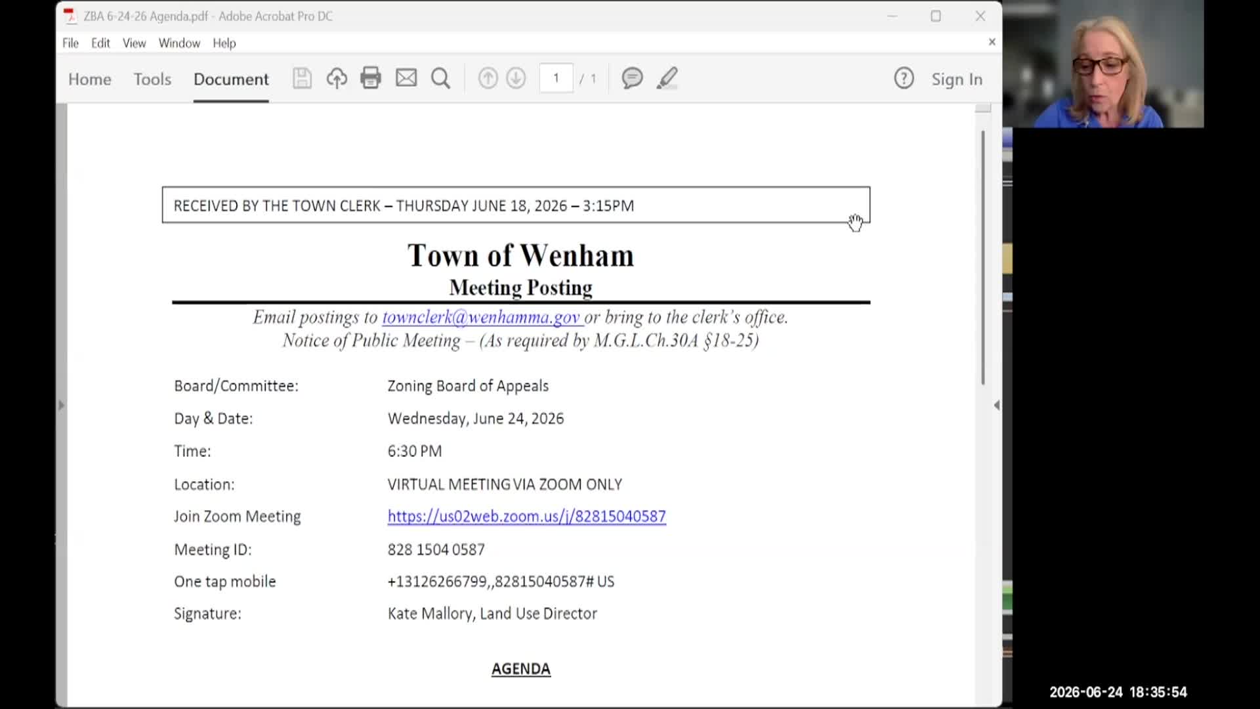Click the Sign In button
The height and width of the screenshot is (709, 1260).
pos(957,79)
